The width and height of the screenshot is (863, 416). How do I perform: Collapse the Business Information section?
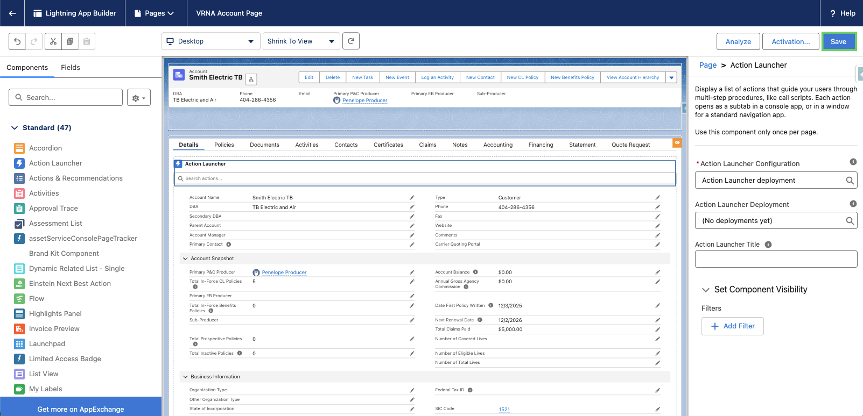pos(185,377)
